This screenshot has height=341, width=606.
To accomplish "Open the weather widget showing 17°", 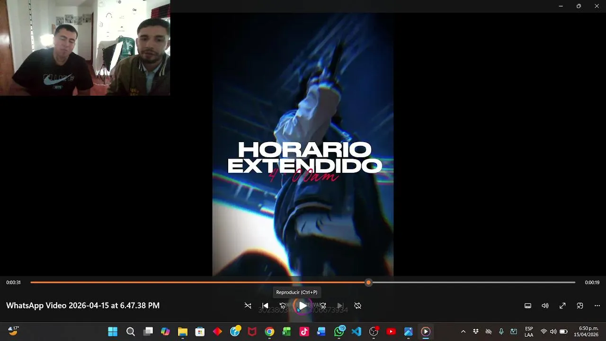I will click(x=14, y=331).
